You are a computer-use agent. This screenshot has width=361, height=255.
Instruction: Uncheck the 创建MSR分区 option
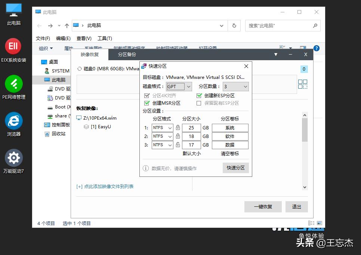(146, 103)
